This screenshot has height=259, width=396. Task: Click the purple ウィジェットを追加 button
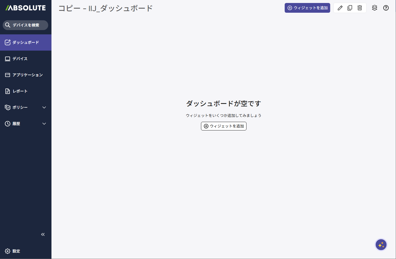point(307,8)
